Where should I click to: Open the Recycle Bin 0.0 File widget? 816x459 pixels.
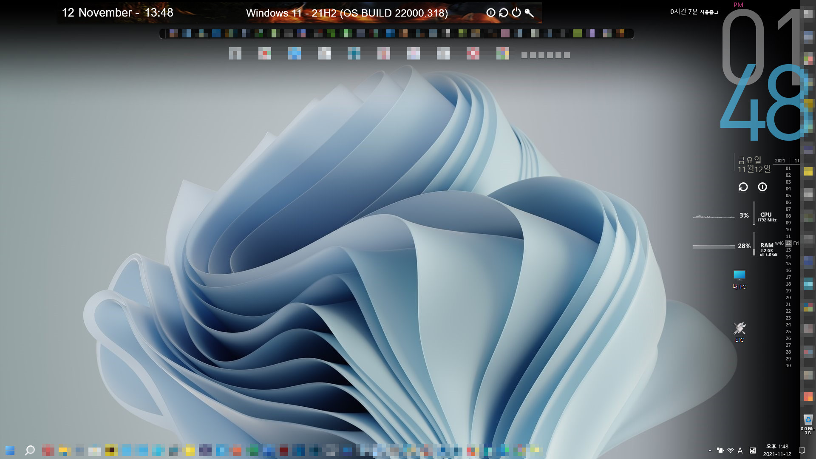coord(808,424)
